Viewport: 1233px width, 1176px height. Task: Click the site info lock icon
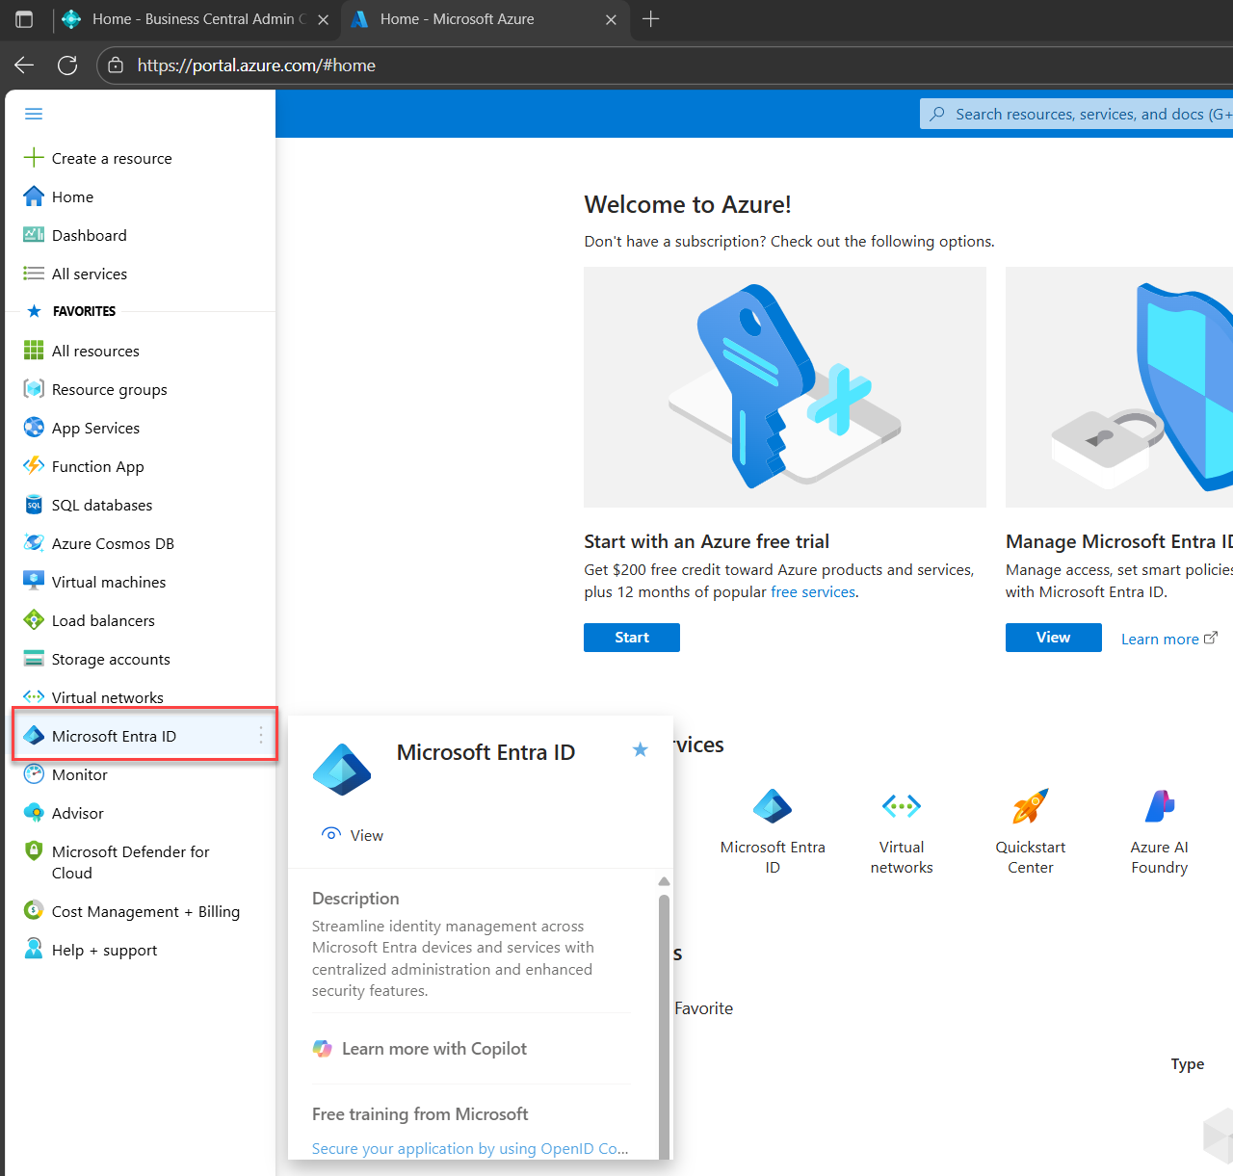116,65
